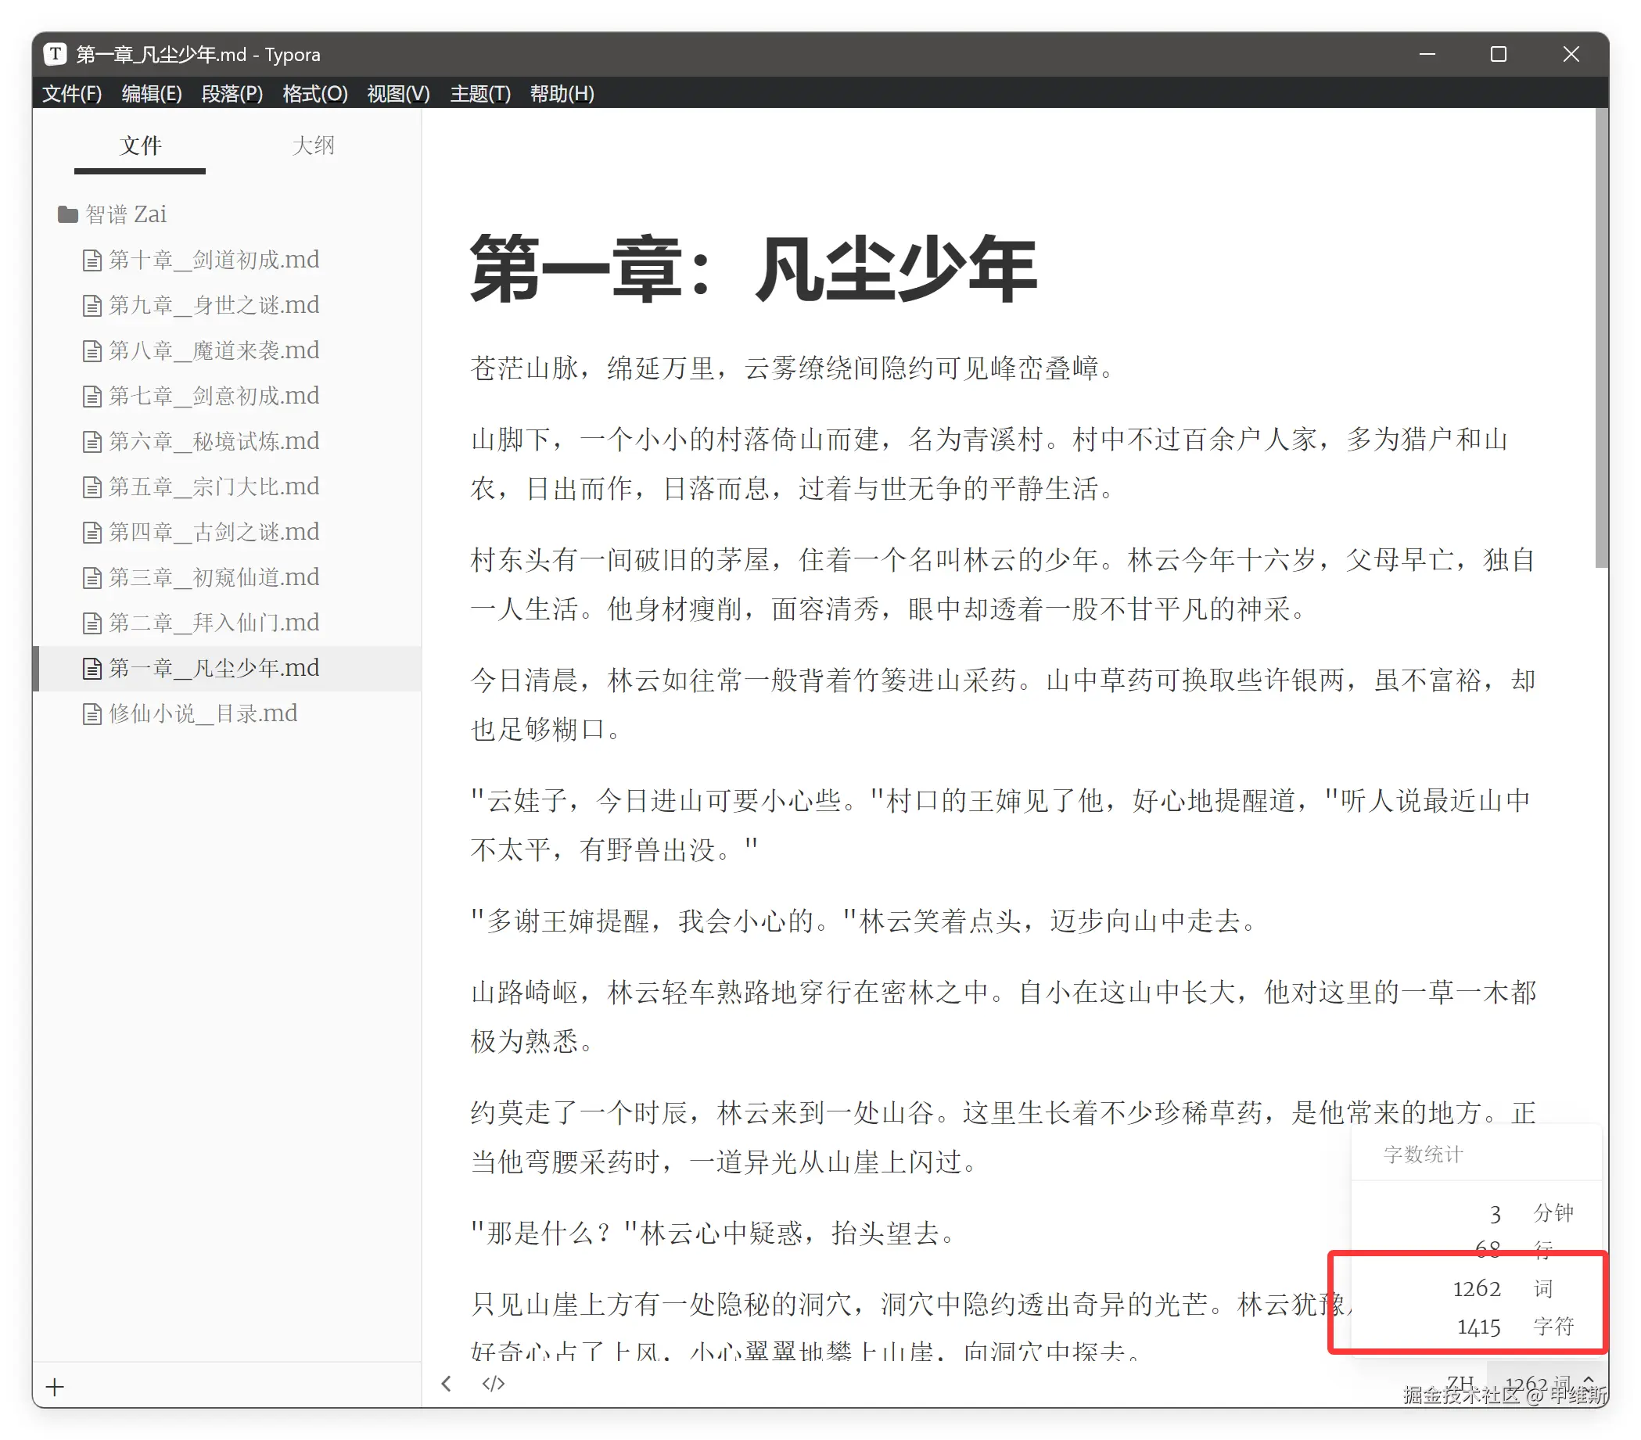Toggle ZH spell check language in status bar

click(1460, 1382)
